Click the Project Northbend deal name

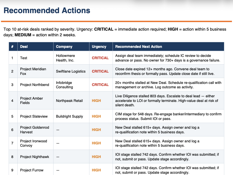(34, 85)
